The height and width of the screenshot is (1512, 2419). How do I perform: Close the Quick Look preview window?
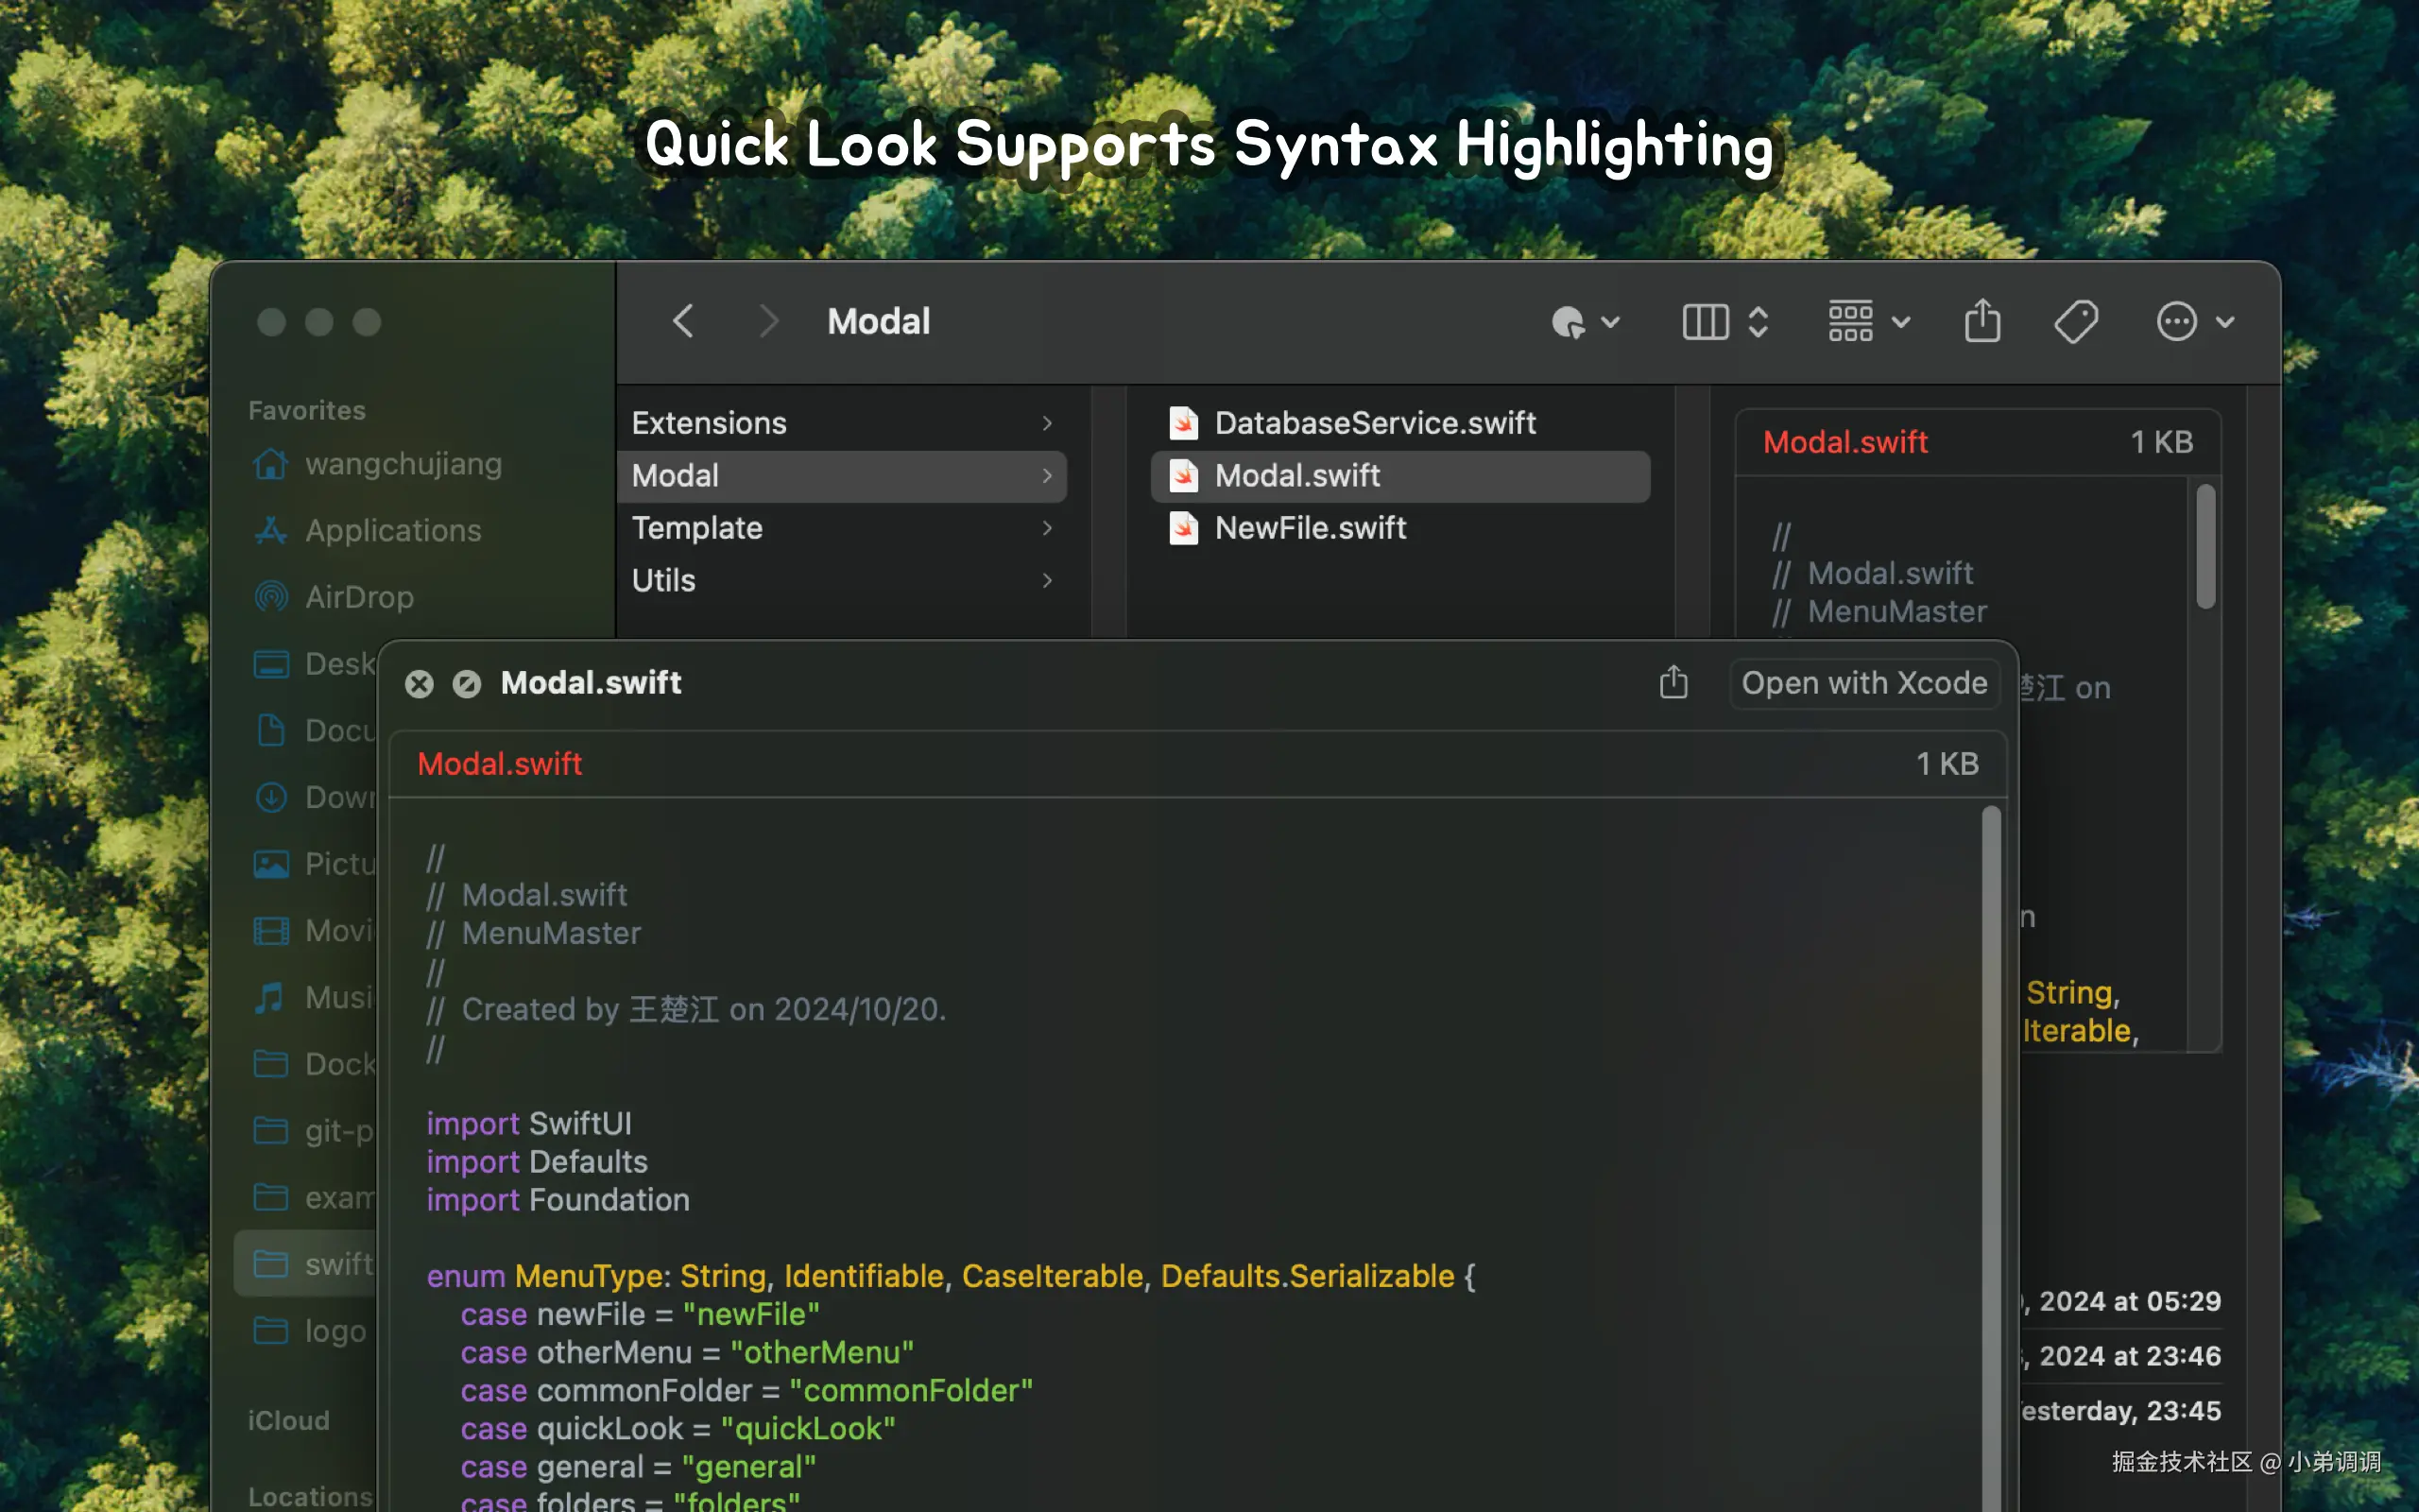coord(419,684)
